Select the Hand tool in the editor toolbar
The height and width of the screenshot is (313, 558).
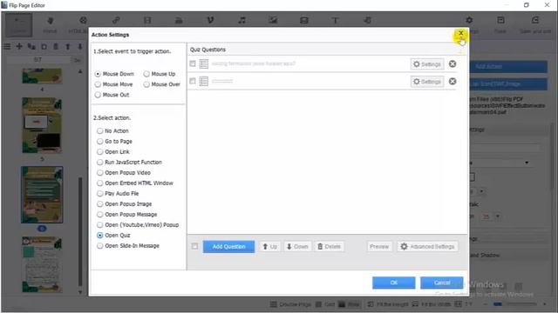pyautogui.click(x=51, y=24)
